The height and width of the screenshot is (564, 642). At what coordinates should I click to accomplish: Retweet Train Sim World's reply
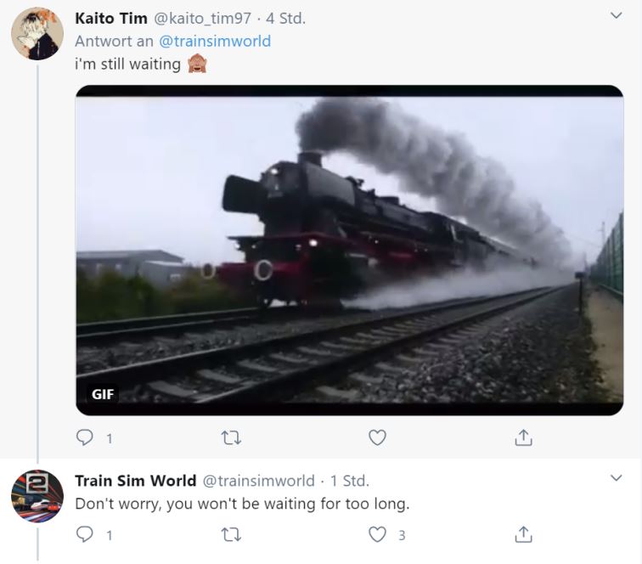pos(231,534)
